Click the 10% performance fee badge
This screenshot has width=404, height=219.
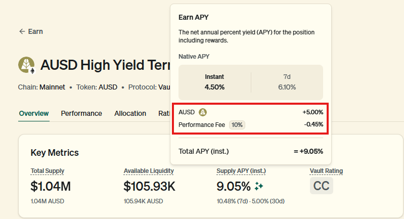tap(237, 124)
